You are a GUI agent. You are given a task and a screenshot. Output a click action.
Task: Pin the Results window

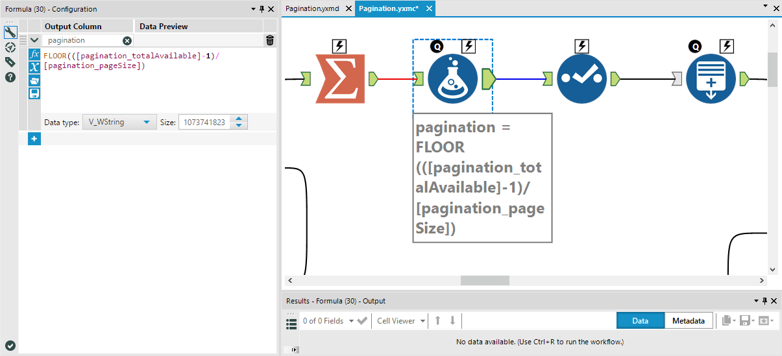click(x=765, y=301)
